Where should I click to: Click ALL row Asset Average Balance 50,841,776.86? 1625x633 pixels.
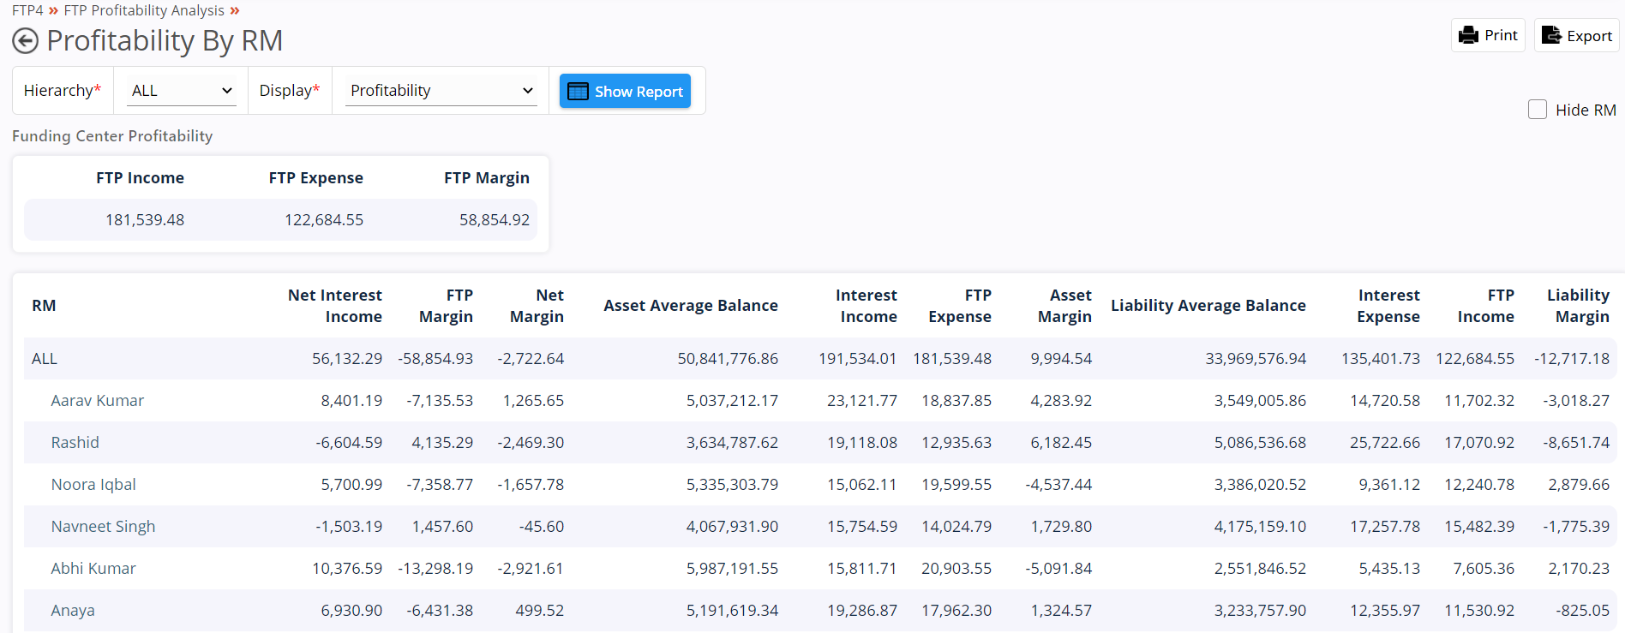pyautogui.click(x=728, y=359)
